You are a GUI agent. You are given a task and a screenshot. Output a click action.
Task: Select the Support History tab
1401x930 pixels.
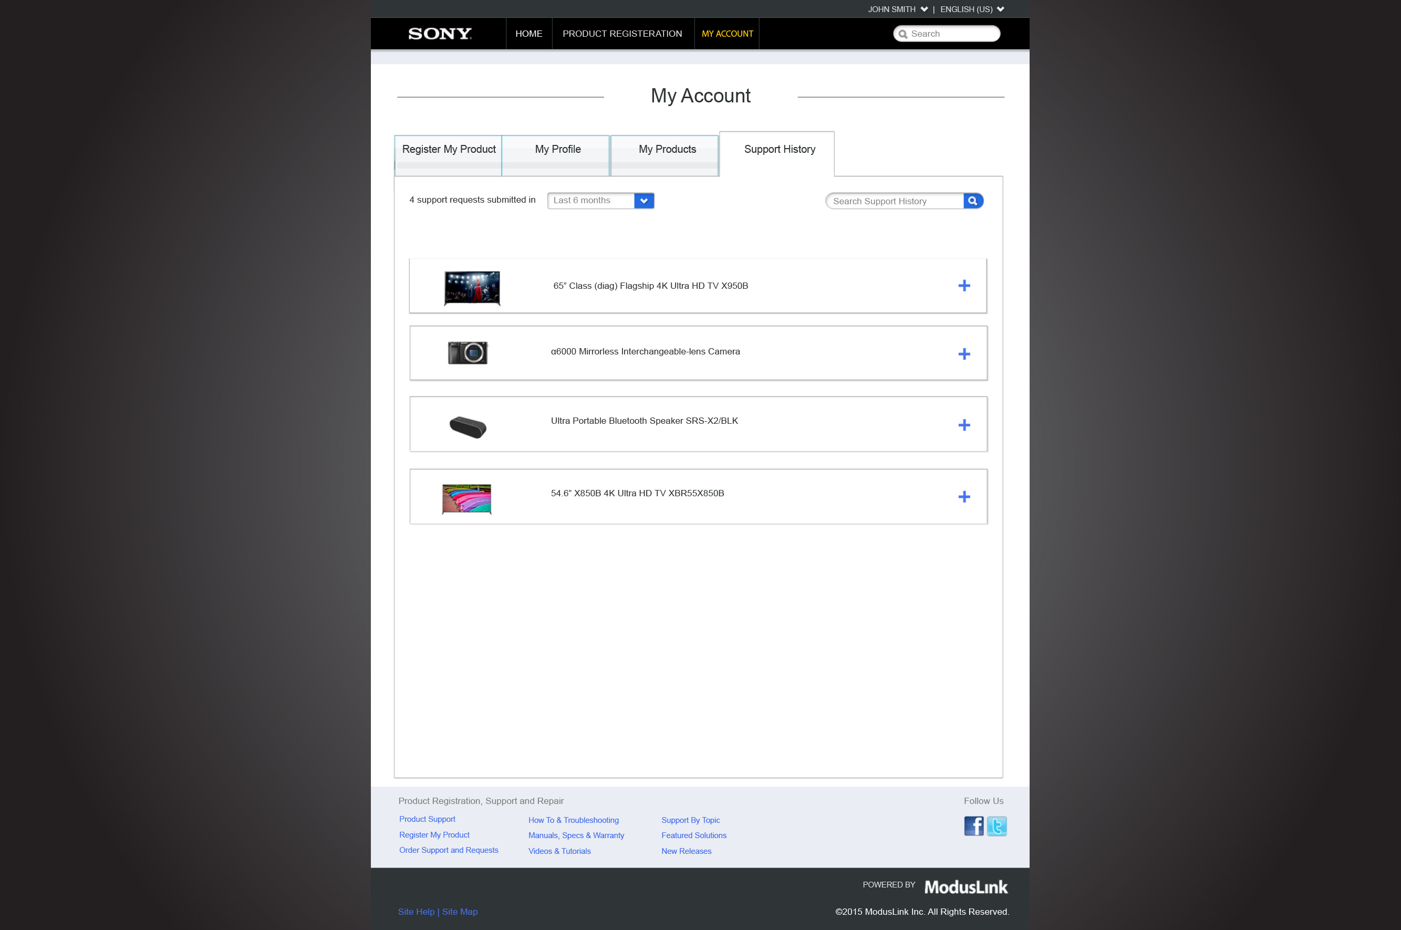(777, 154)
